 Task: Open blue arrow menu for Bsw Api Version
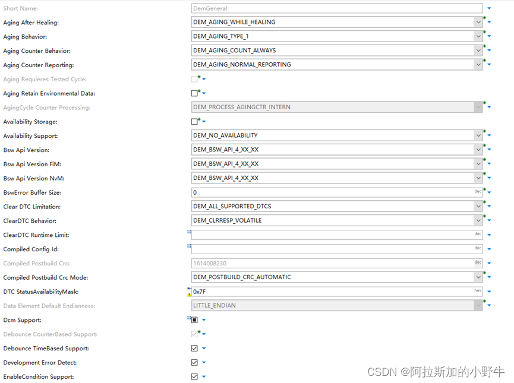point(489,150)
